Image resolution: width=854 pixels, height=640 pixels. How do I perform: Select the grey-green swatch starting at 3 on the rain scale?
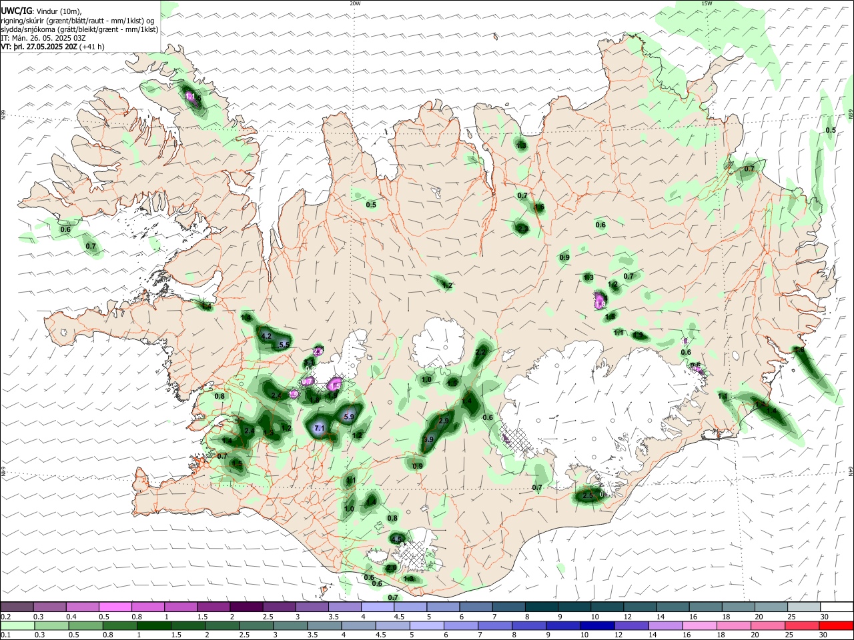point(291,626)
